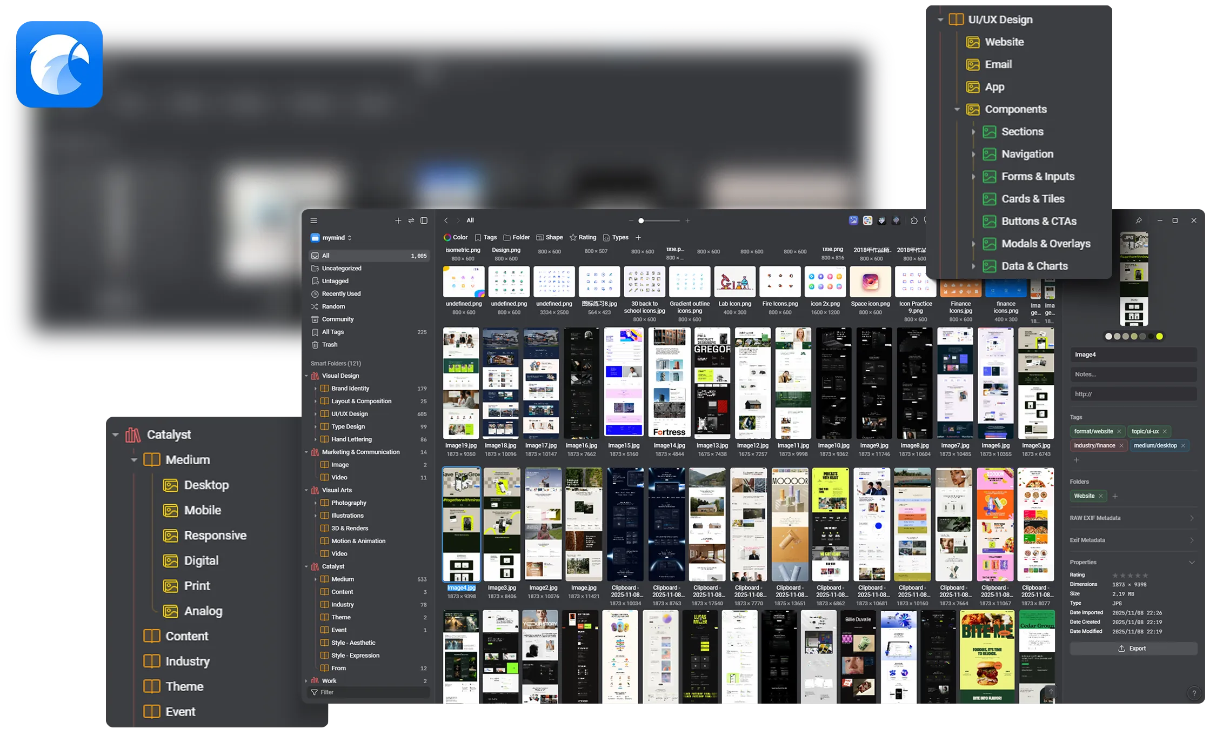
Task: Add a new filter with the plus after Types
Action: 638,237
